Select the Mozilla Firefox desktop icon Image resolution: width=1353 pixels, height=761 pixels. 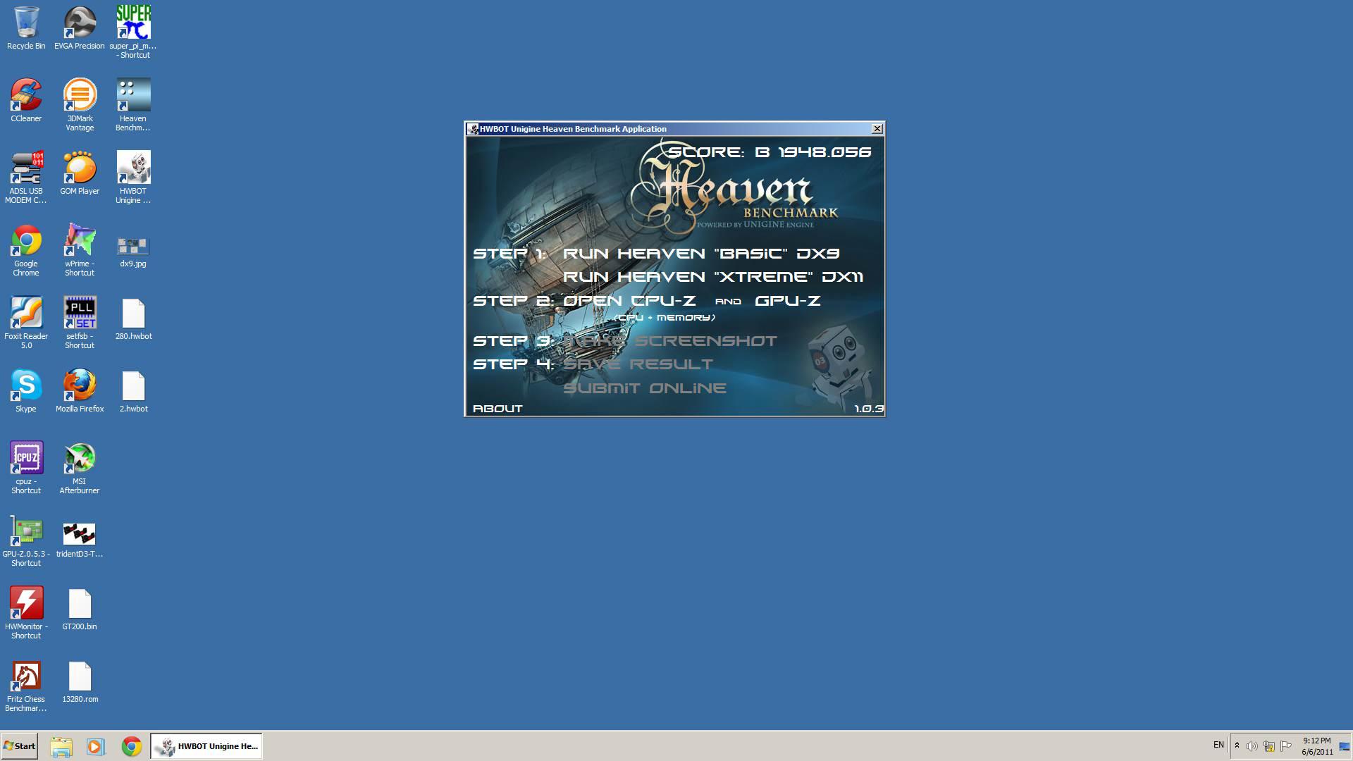tap(80, 391)
